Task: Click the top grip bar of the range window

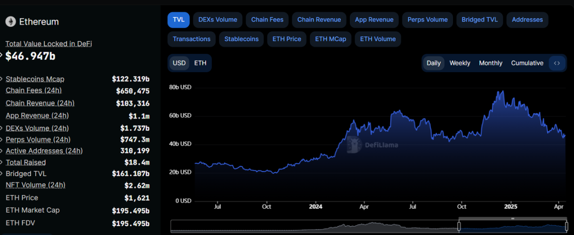Action: pyautogui.click(x=513, y=219)
